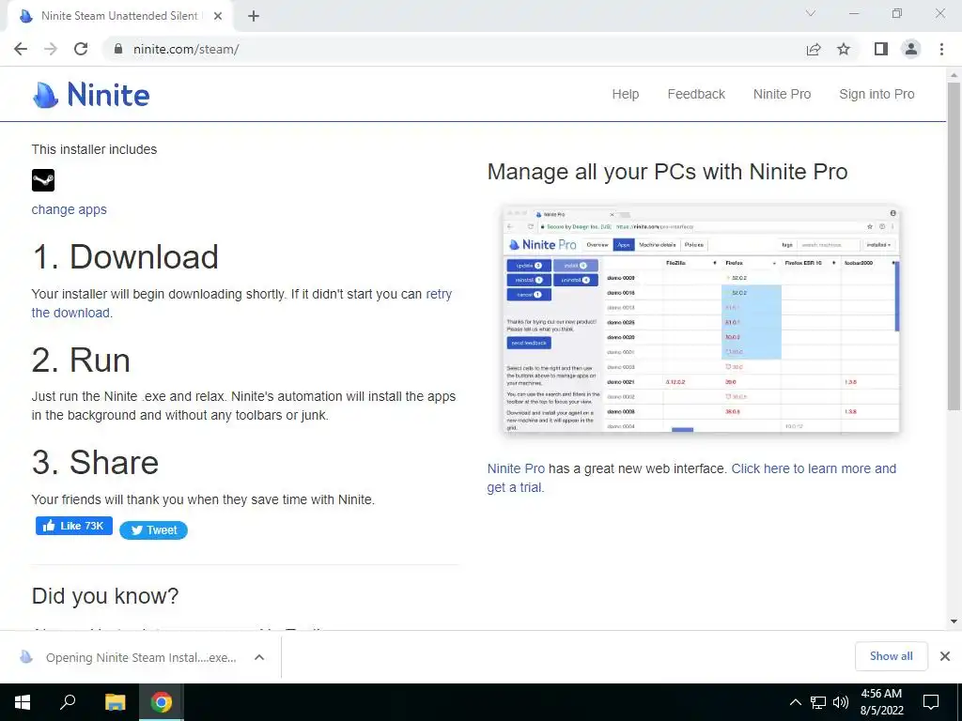This screenshot has height=721, width=962.
Task: Click retry the download link
Action: coord(439,294)
